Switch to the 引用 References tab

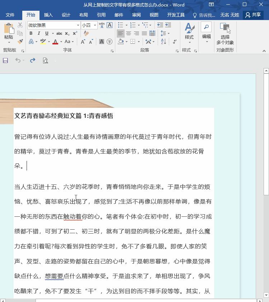click(101, 15)
